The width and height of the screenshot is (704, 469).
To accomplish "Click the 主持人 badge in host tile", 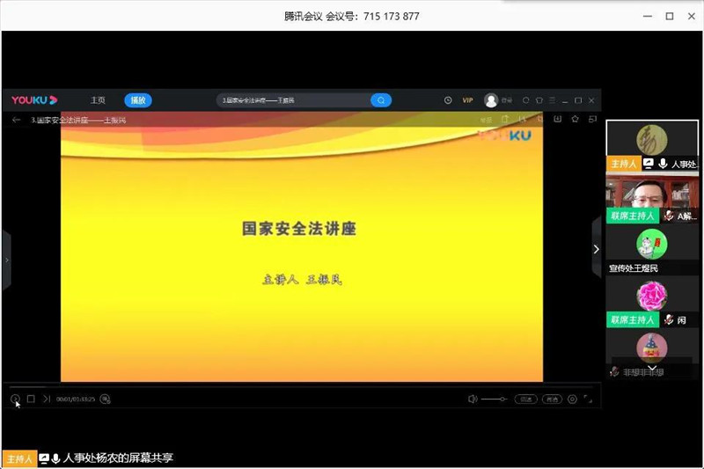I will (624, 164).
